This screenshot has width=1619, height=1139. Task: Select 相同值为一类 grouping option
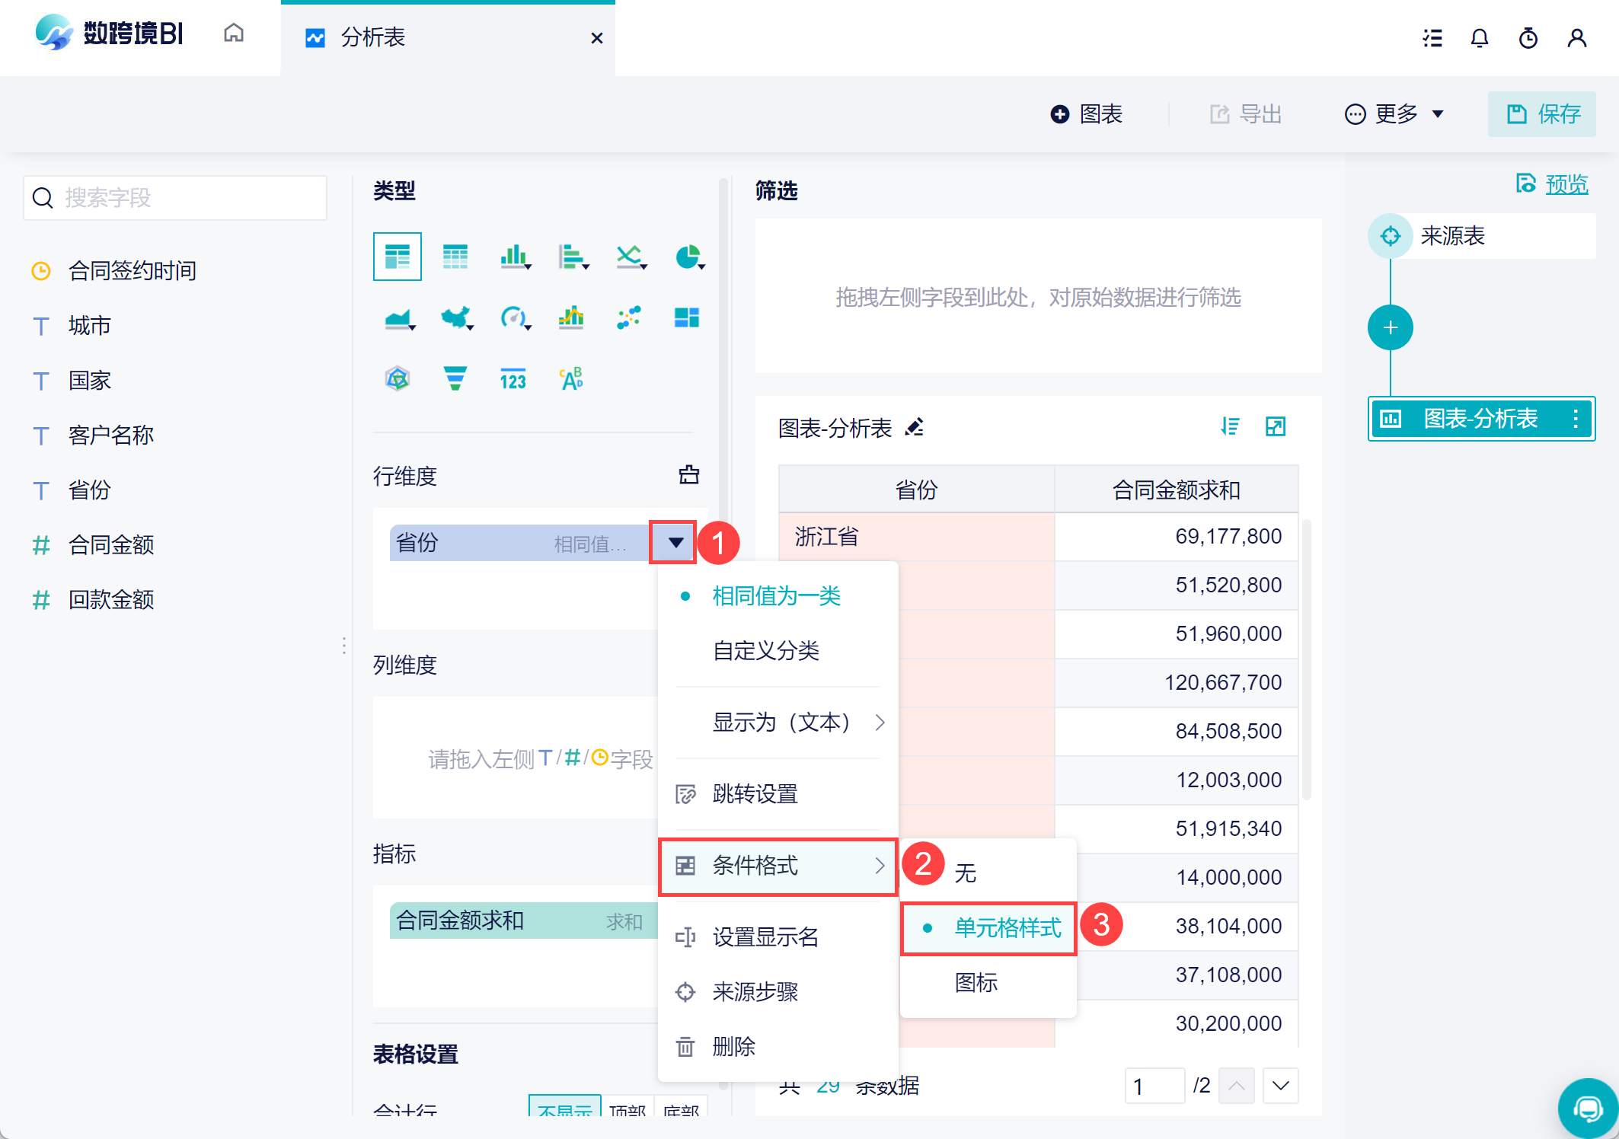point(776,595)
